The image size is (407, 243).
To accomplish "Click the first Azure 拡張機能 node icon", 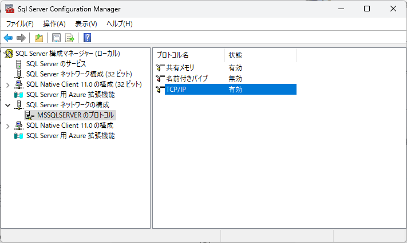I will (18, 95).
